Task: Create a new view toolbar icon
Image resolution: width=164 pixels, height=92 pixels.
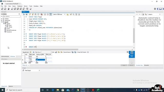Action: coord(18,9)
